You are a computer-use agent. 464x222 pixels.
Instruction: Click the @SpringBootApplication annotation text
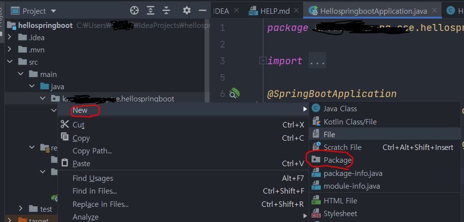coord(332,94)
